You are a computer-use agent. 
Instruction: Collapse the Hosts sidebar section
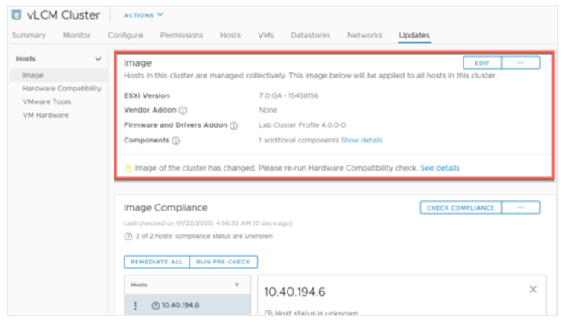pyautogui.click(x=97, y=59)
